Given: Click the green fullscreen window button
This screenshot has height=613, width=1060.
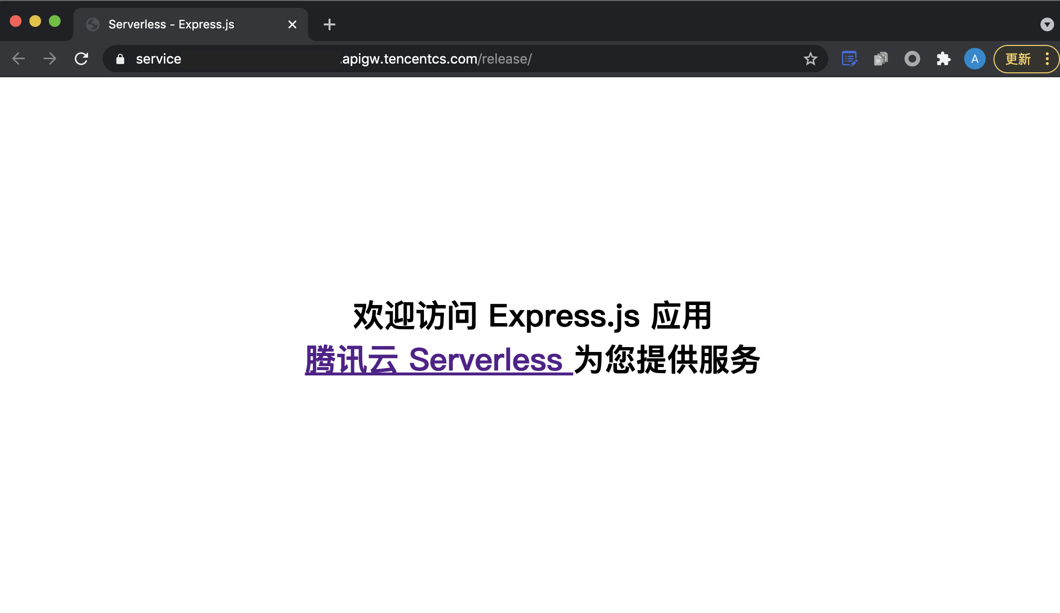Looking at the screenshot, I should pyautogui.click(x=55, y=21).
